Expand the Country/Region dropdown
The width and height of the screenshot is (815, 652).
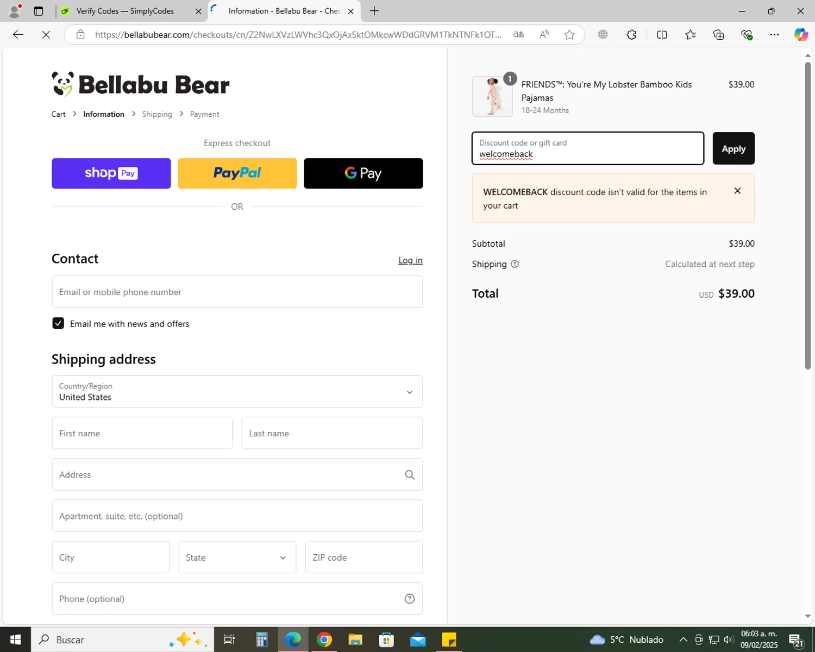point(237,392)
